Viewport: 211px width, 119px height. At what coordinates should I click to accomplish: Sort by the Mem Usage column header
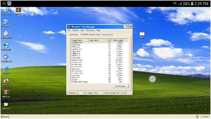(118, 40)
